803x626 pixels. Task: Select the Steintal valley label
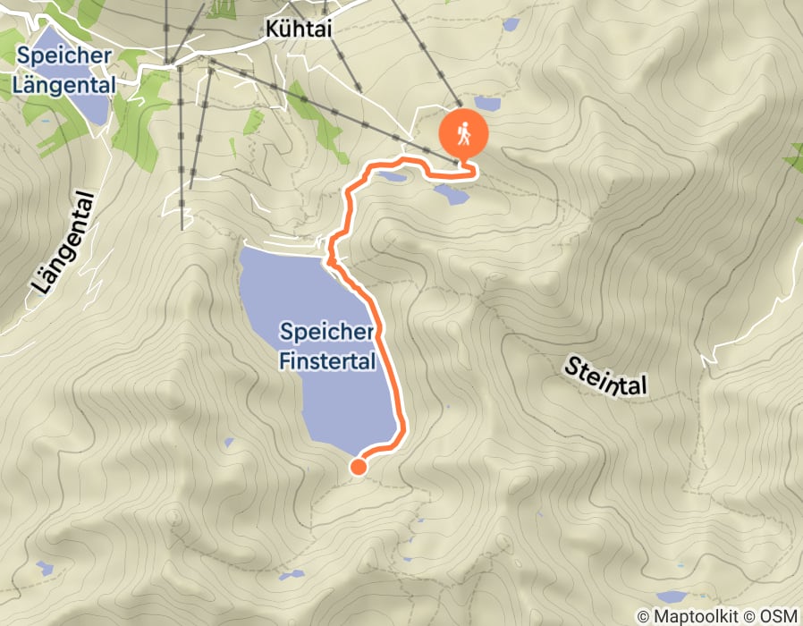click(606, 377)
